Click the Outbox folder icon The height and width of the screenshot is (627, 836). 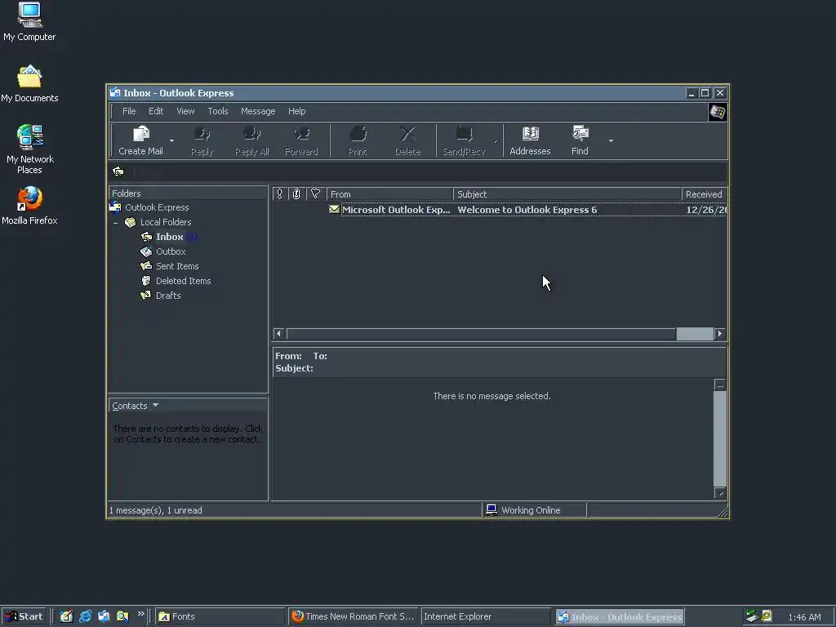click(x=146, y=251)
